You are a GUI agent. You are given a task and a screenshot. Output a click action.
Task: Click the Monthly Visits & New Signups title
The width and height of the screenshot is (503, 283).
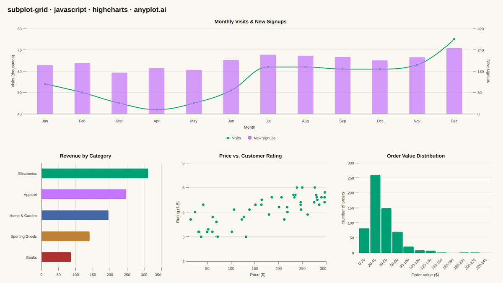coord(251,21)
